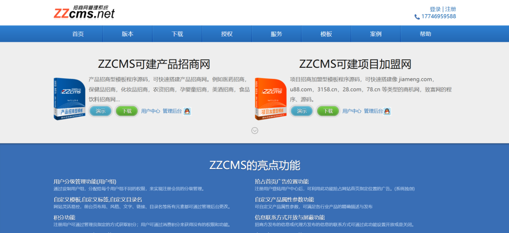Screen dimensions: 509x233
Task: Click the blue 产品招商型模板 box image
Action: (69, 99)
